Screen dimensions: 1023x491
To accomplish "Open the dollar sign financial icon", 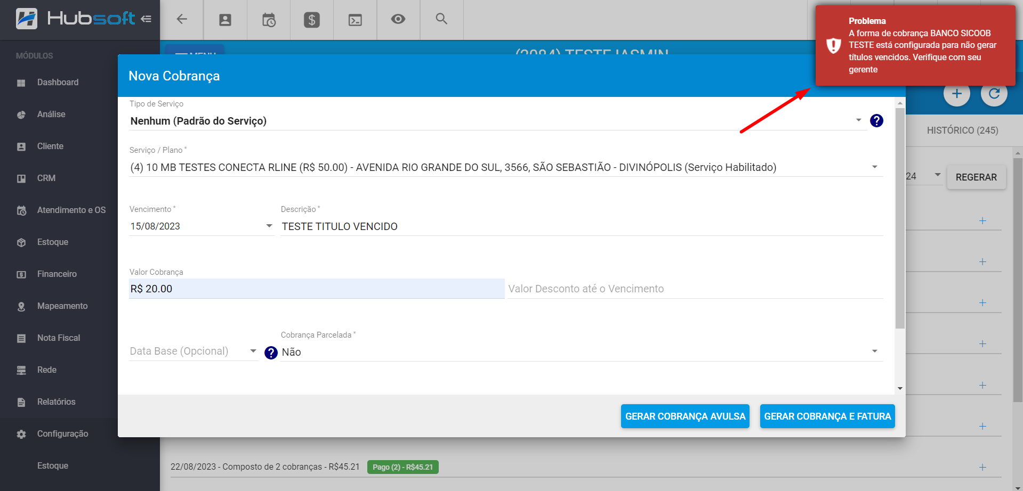I will 312,20.
